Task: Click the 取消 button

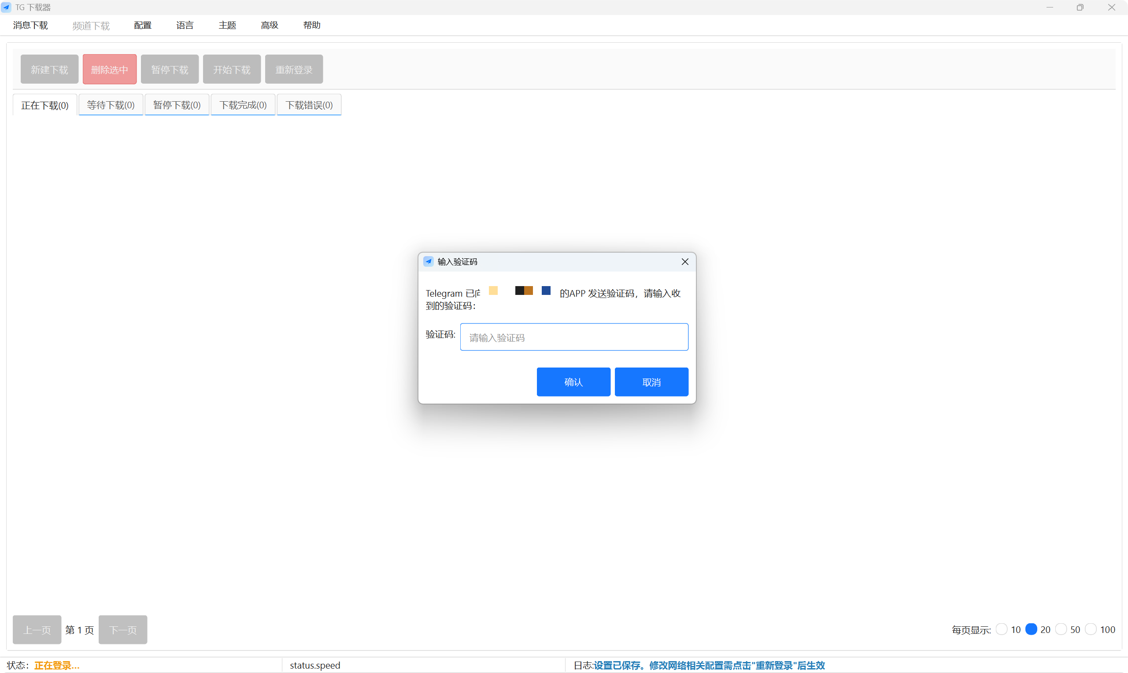Action: coord(651,382)
